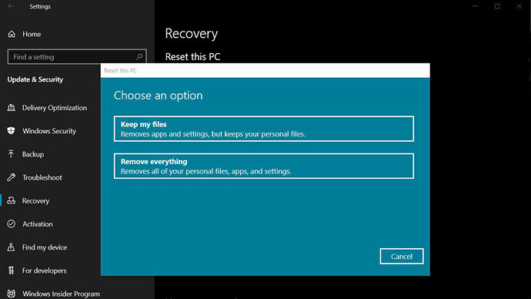Image resolution: width=531 pixels, height=299 pixels.
Task: Open the Troubleshoot settings page
Action: [42, 177]
